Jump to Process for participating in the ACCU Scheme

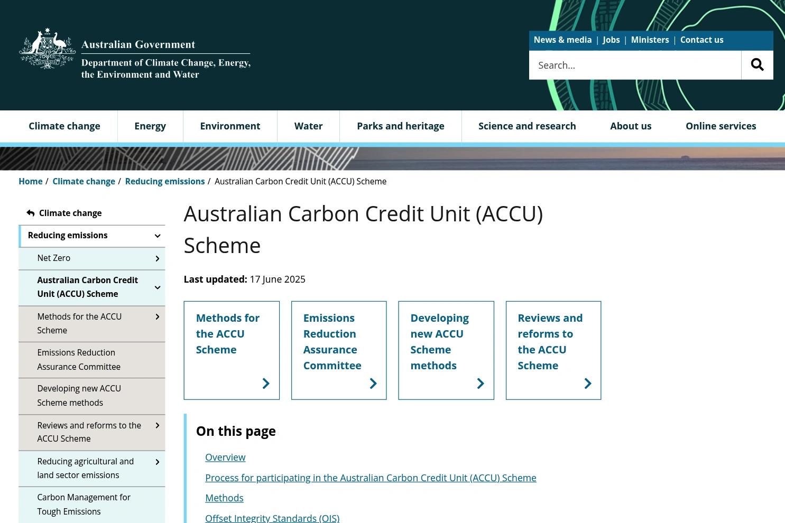(371, 478)
